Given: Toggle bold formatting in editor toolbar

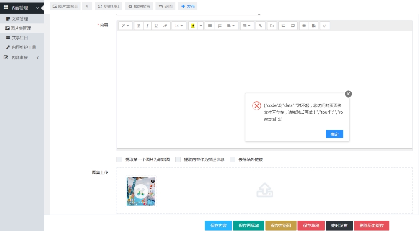Looking at the screenshot, I should [139, 26].
